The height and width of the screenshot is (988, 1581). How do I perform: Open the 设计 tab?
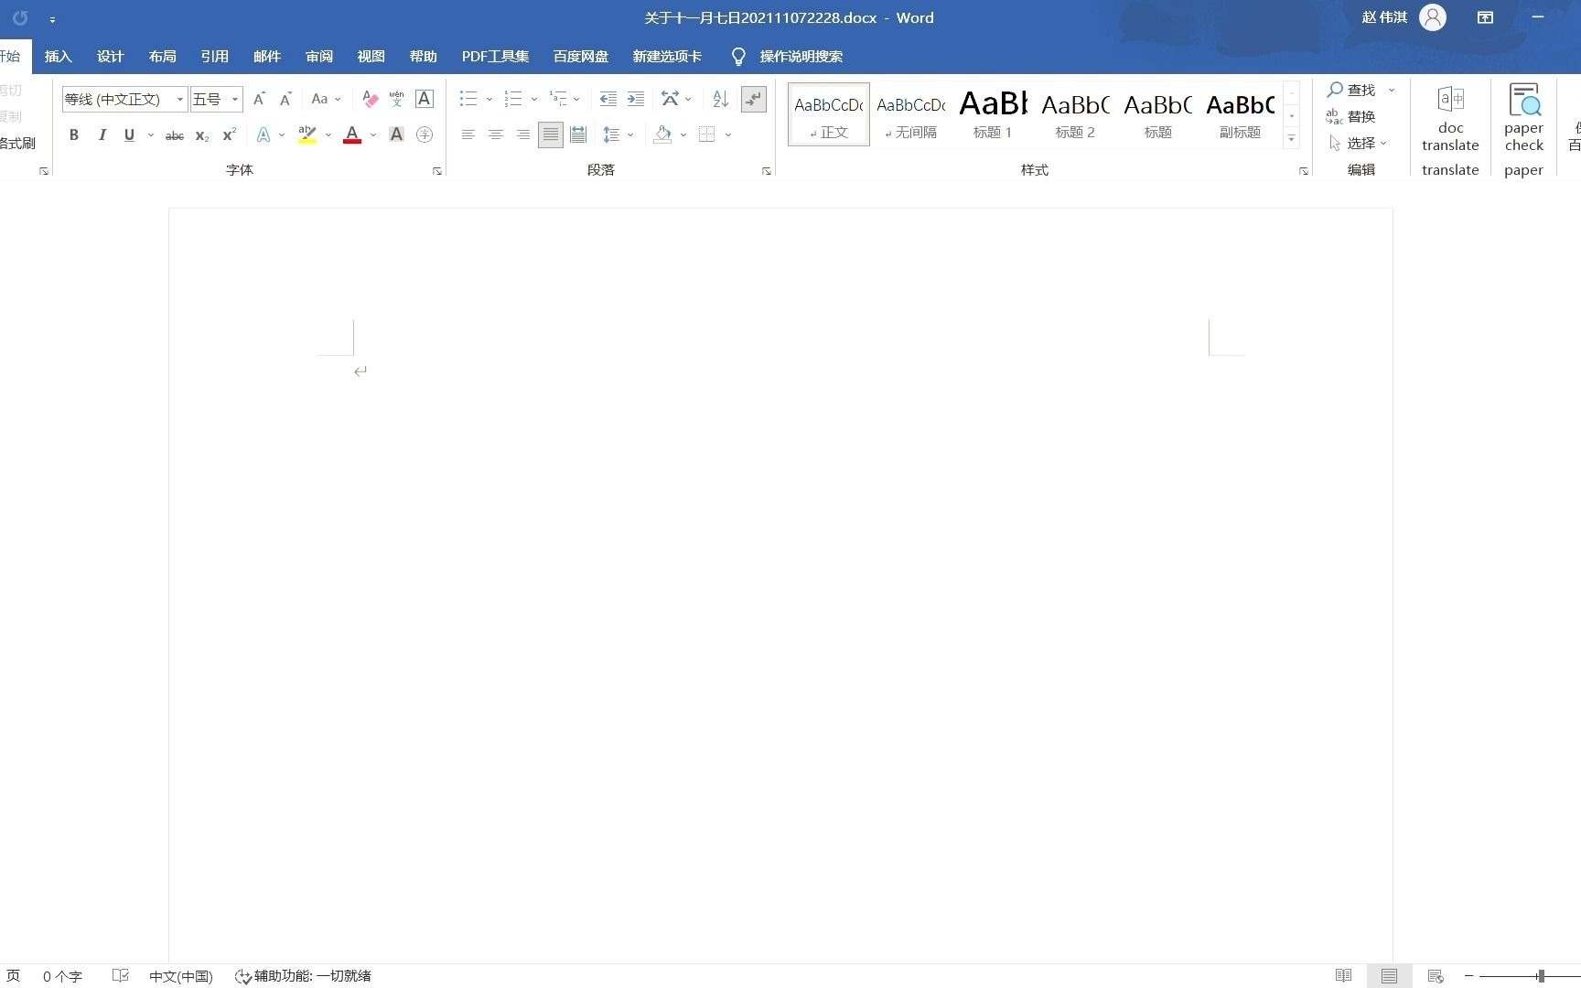tap(110, 57)
